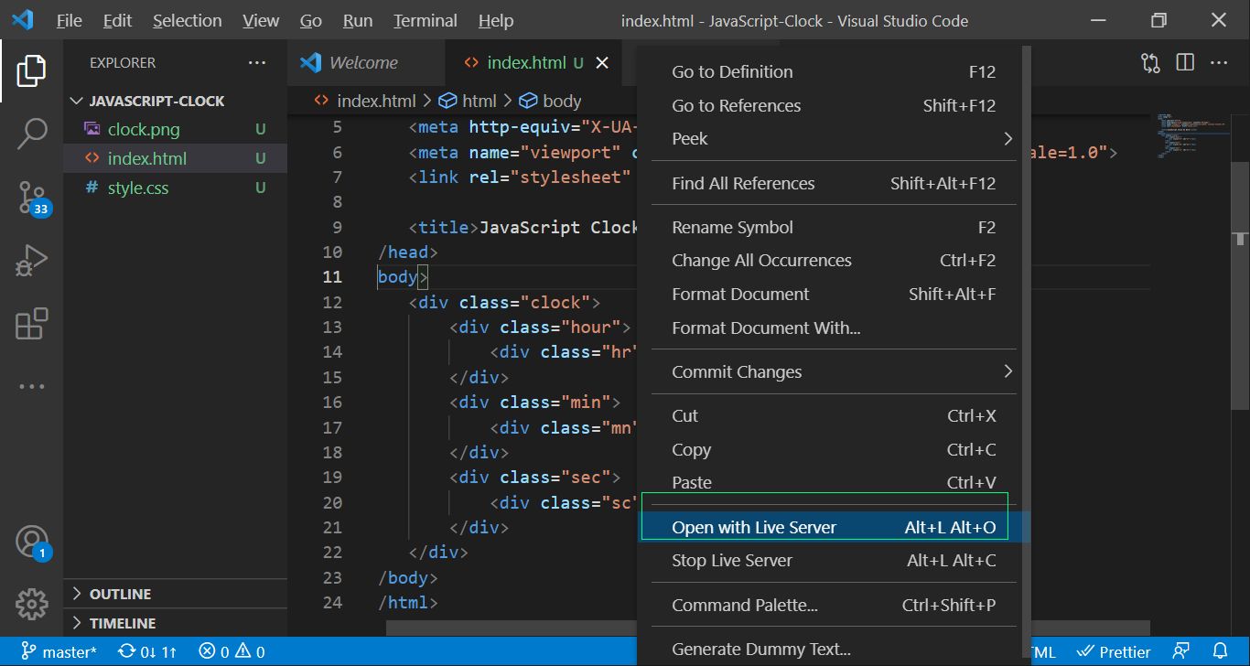
Task: Open the Search view in activity bar
Action: (31, 134)
